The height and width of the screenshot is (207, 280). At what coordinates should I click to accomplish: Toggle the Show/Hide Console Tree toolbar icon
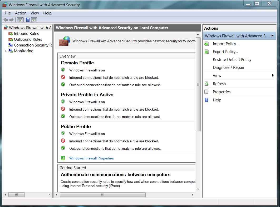pos(20,20)
